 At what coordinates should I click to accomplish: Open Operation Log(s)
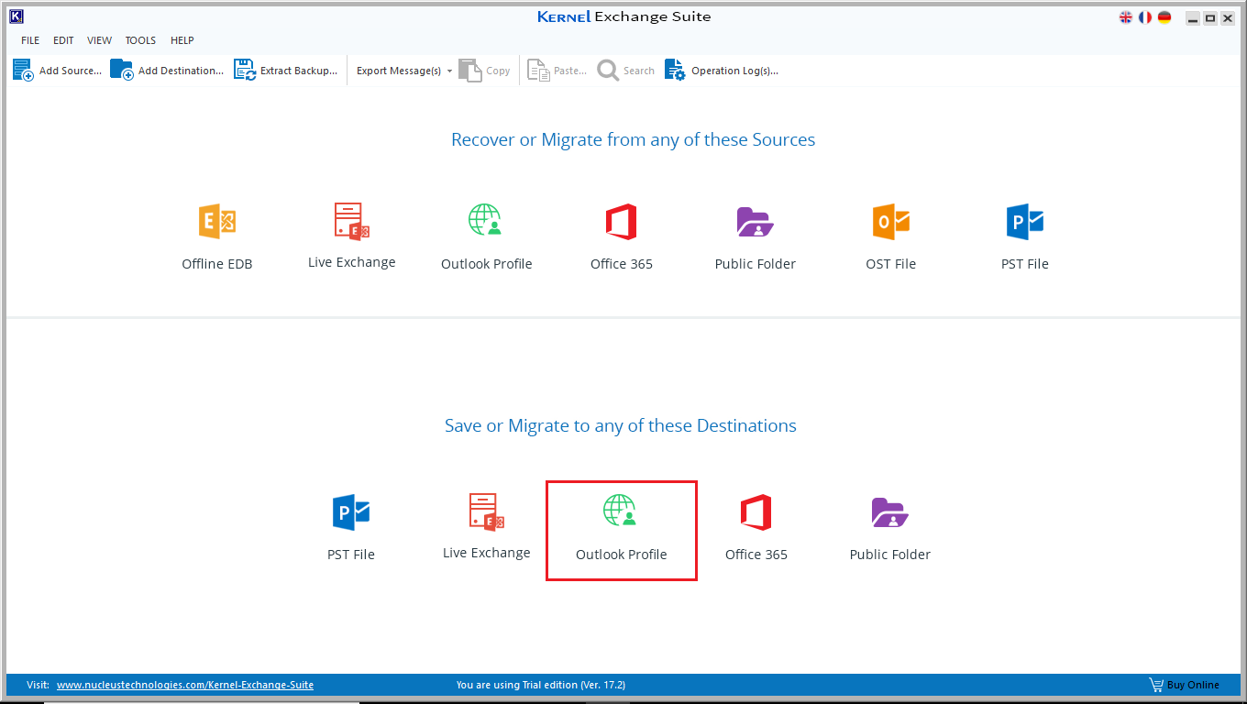point(722,71)
